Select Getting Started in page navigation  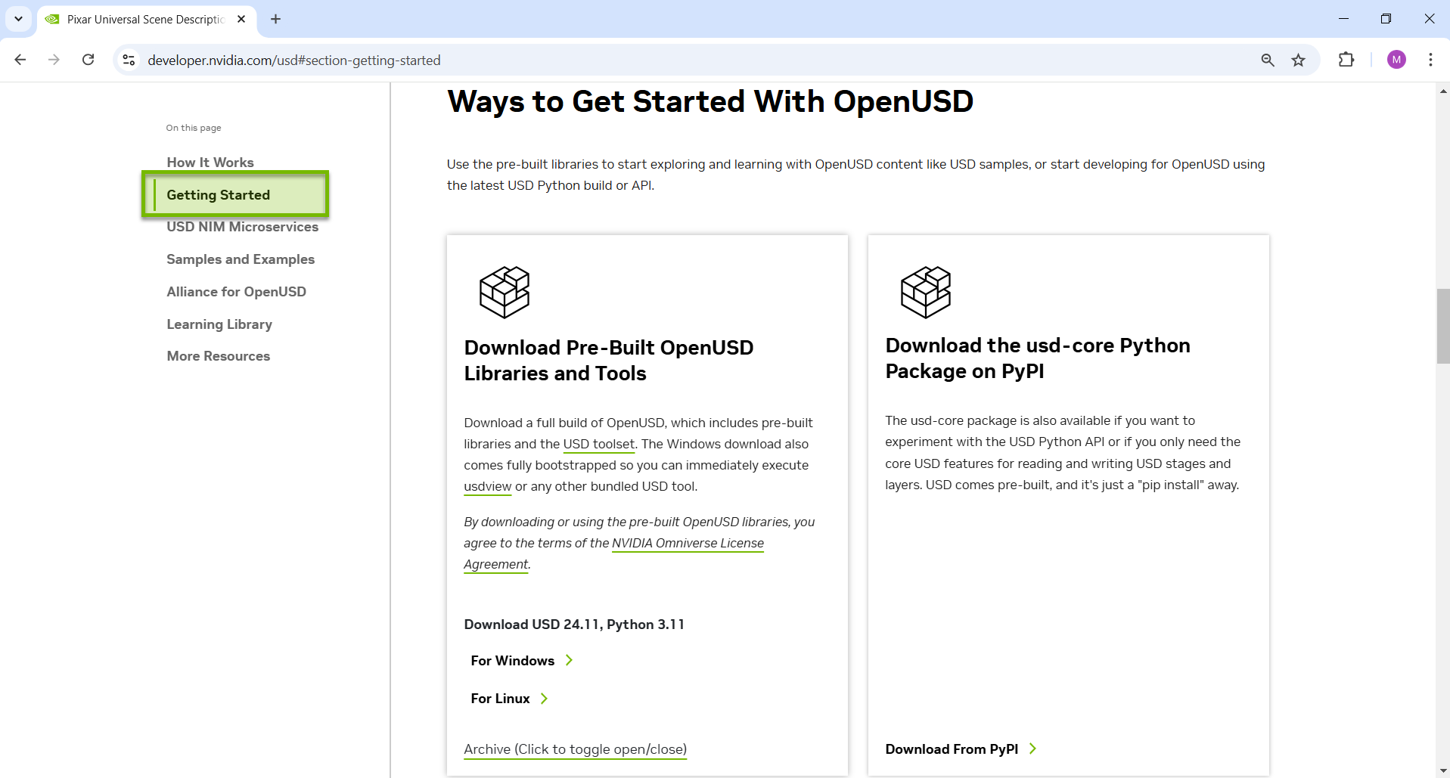pos(218,195)
